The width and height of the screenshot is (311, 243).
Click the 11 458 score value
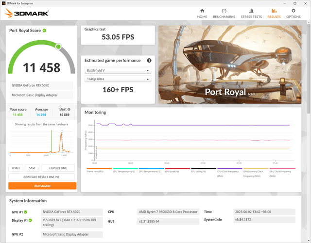click(41, 67)
